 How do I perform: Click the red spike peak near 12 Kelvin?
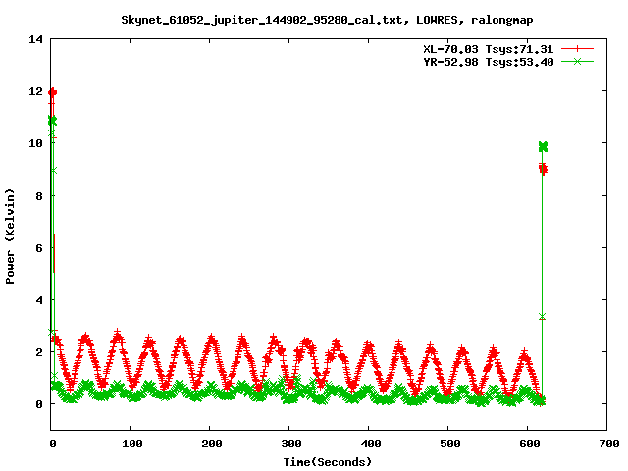[52, 93]
